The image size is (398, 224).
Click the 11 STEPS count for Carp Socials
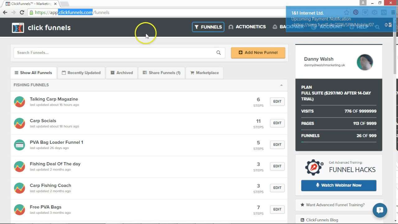click(258, 124)
